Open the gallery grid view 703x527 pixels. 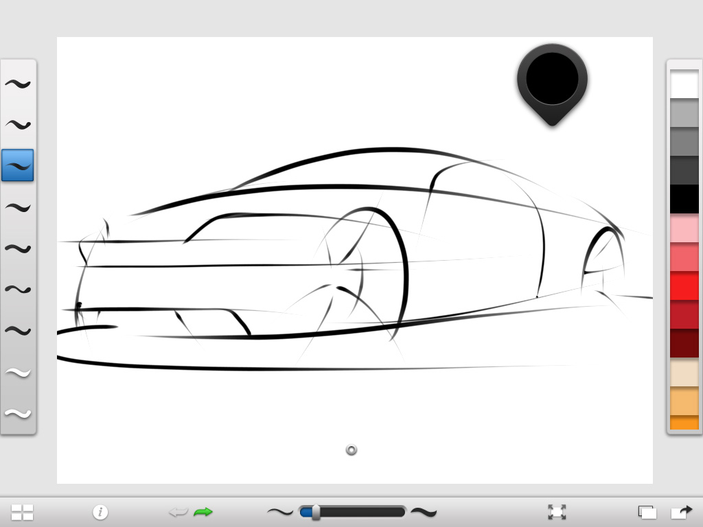(x=23, y=511)
